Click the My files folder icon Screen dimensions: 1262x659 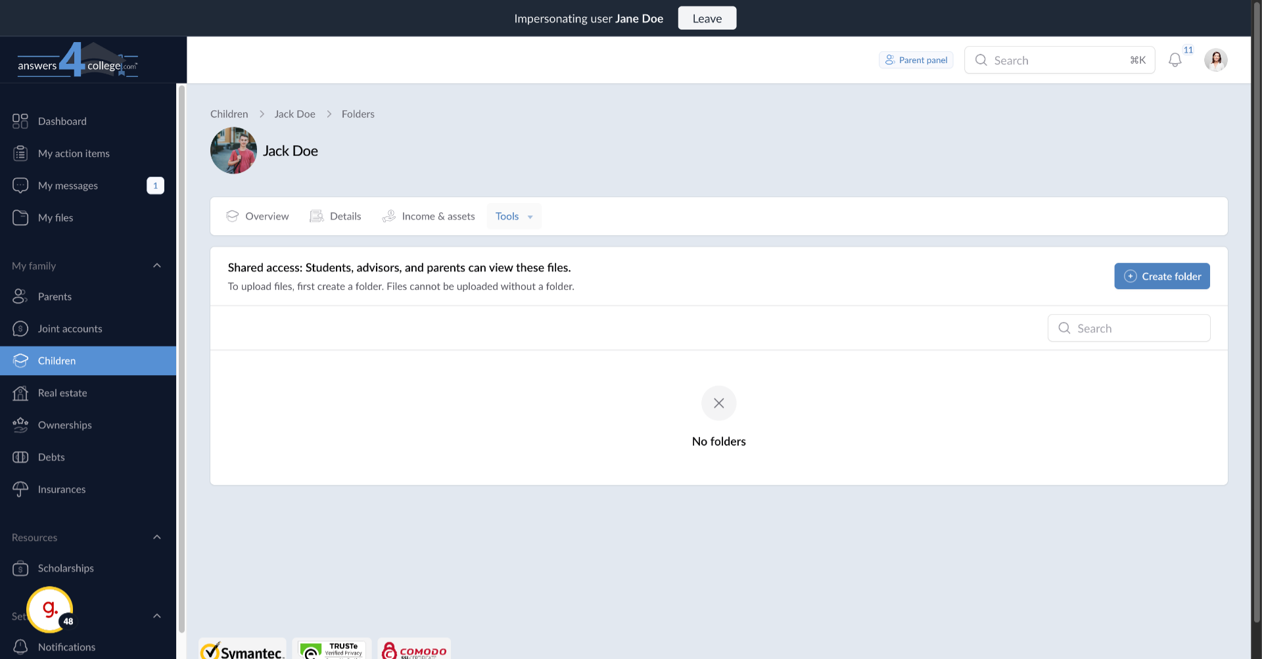(20, 217)
